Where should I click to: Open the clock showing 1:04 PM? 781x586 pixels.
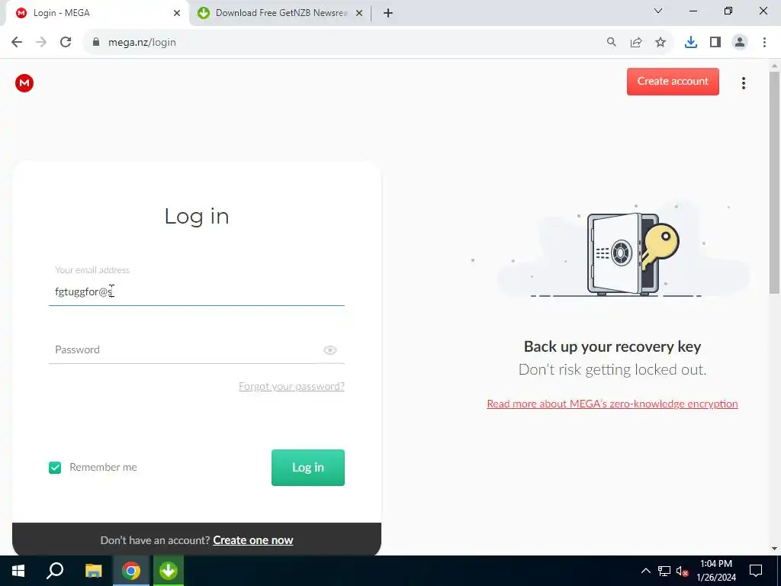(716, 571)
